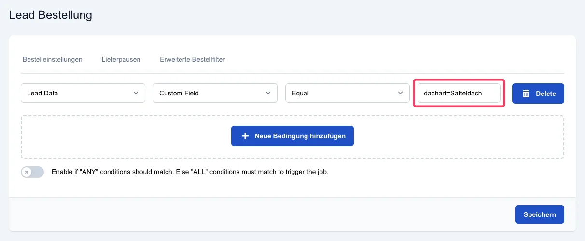The height and width of the screenshot is (241, 585).
Task: Click Neue Bedingung hinzufügen button
Action: pos(292,136)
